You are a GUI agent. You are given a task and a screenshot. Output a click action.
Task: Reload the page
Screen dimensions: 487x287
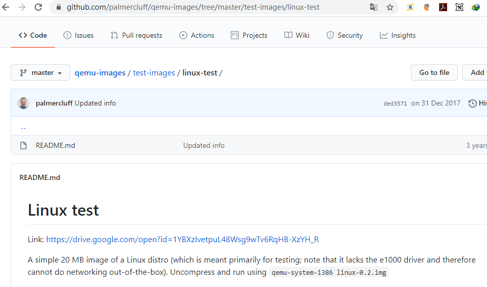38,7
